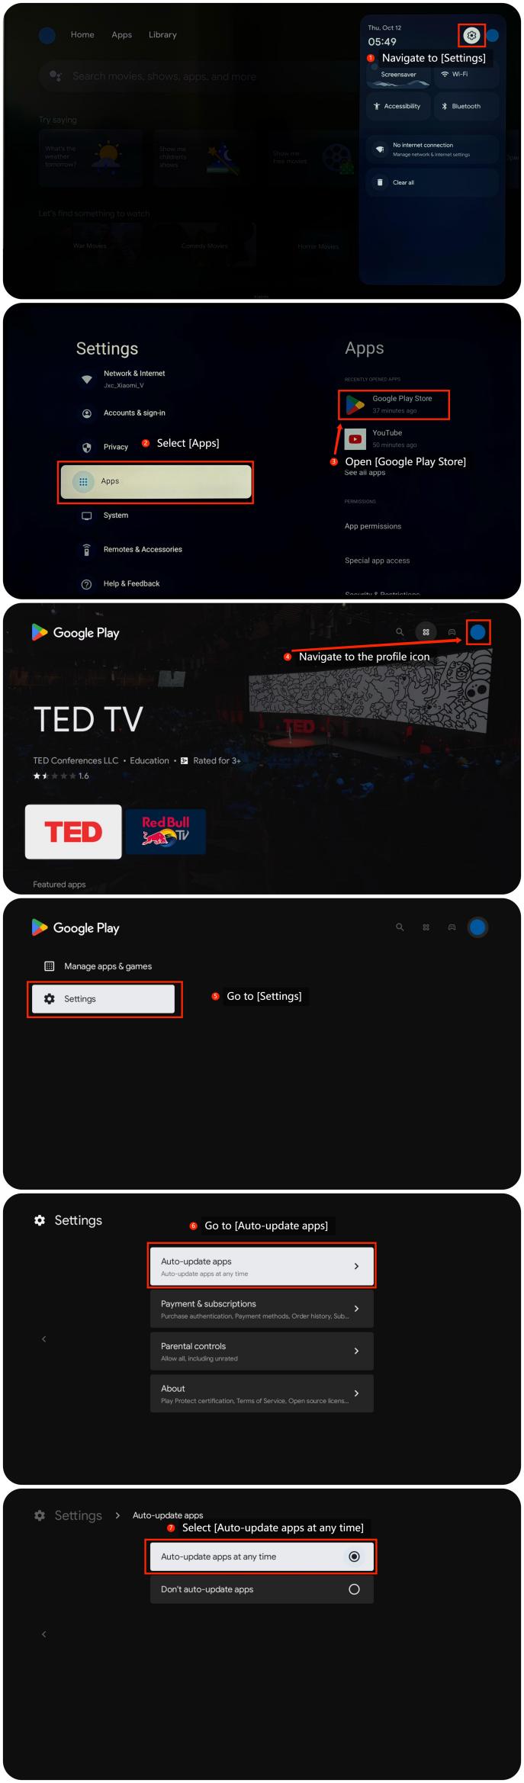Screen dimensions: 524x1783
Task: Expand the Auto-update apps setting chevron
Action: point(356,1266)
